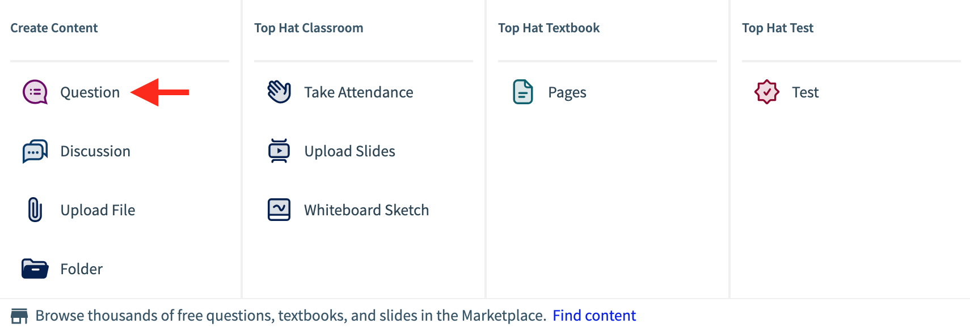This screenshot has width=970, height=332.
Task: Select the Whiteboard Sketch icon
Action: [278, 210]
